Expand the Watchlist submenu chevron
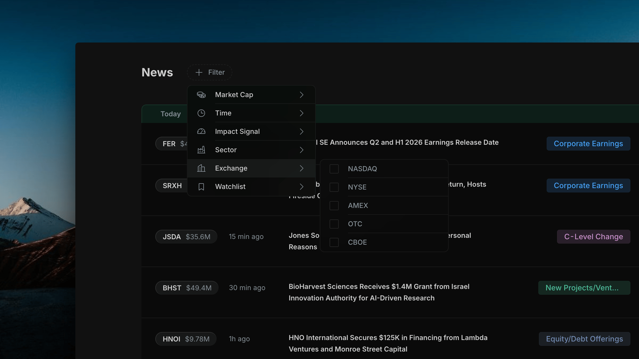Image resolution: width=639 pixels, height=359 pixels. tap(301, 187)
